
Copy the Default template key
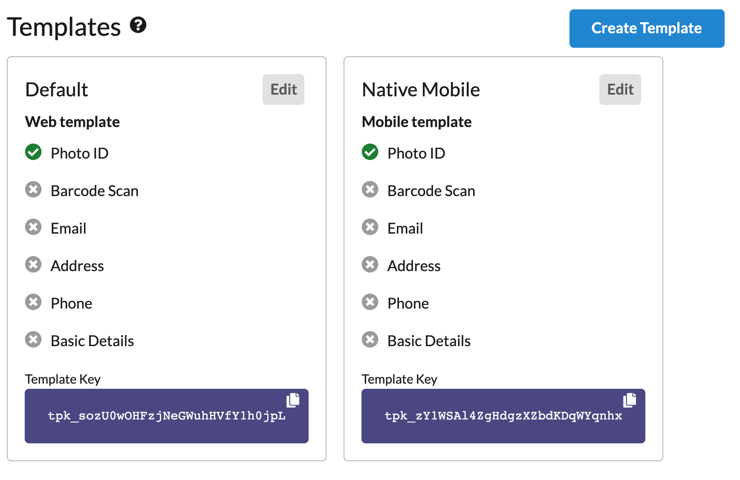click(293, 400)
